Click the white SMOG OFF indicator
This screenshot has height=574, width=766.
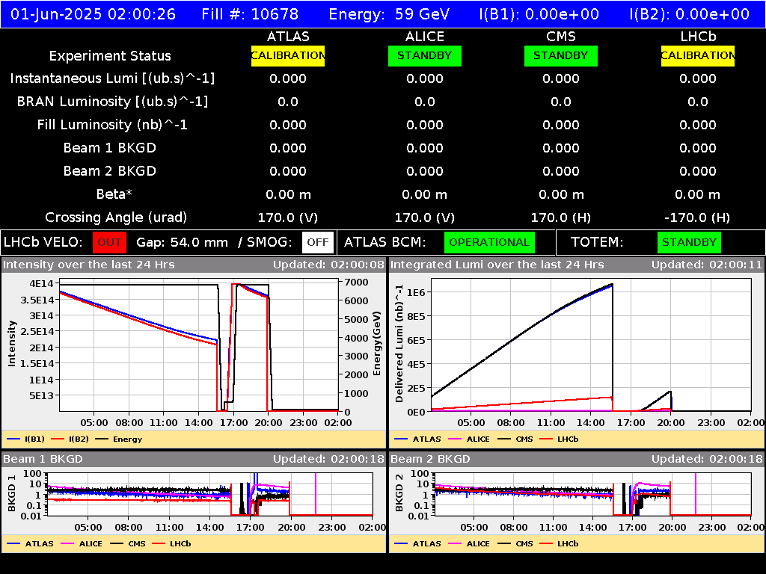[x=317, y=242]
